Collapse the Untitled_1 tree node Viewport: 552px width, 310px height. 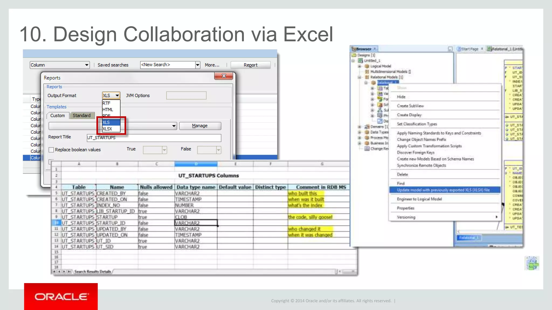[x=353, y=61]
